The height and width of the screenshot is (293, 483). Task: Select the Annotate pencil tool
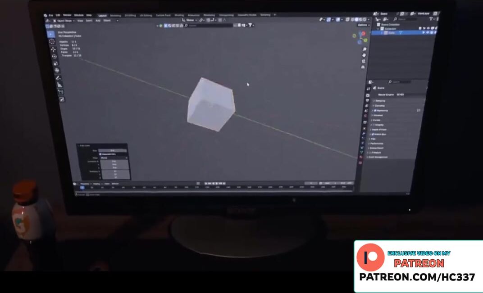point(58,78)
